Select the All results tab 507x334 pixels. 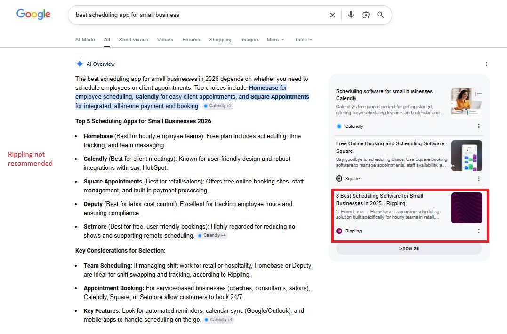(x=107, y=40)
